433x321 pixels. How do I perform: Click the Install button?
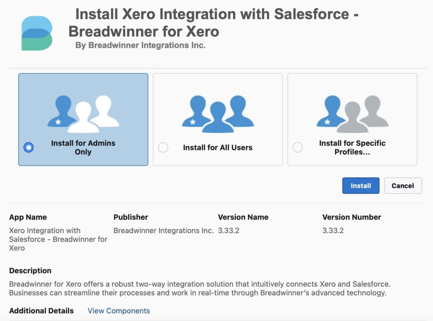point(361,186)
